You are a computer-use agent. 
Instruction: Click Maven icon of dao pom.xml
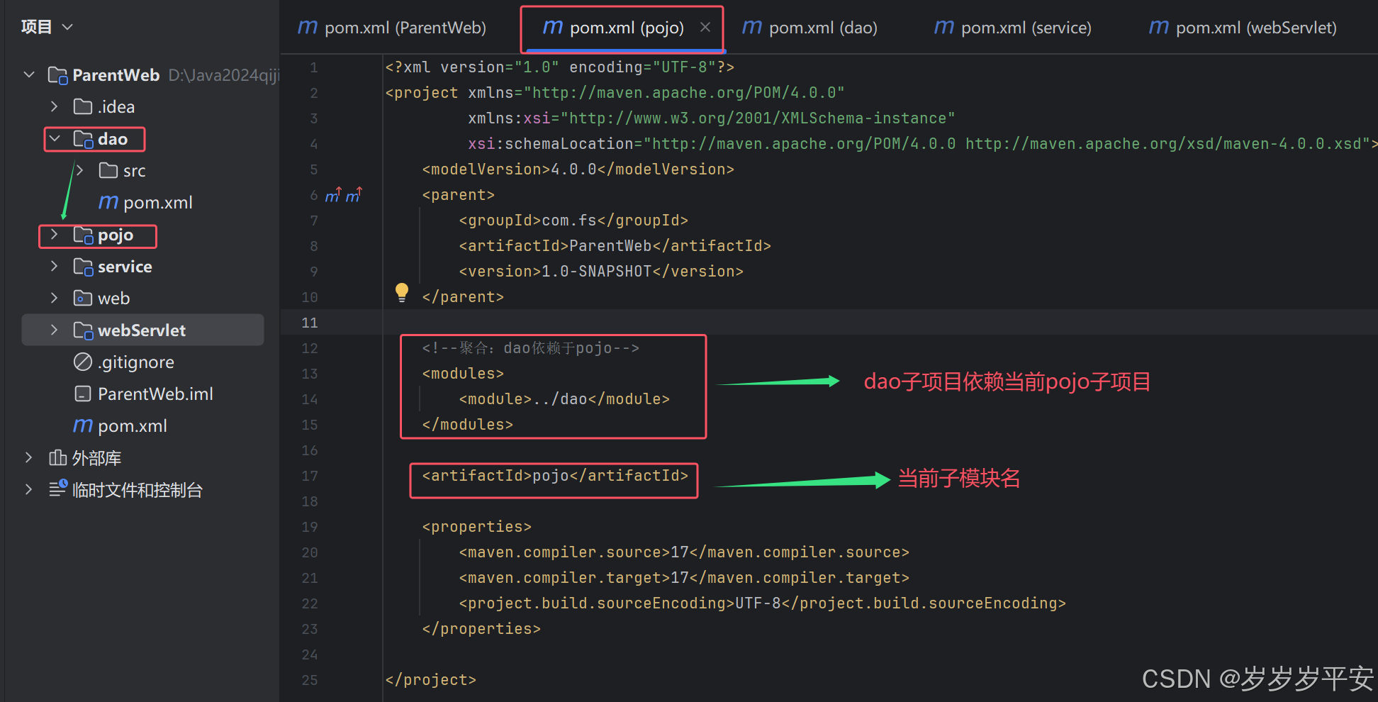point(108,202)
